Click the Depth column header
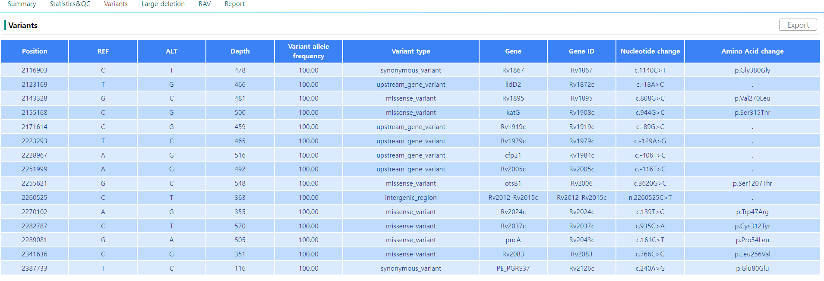 (x=240, y=51)
